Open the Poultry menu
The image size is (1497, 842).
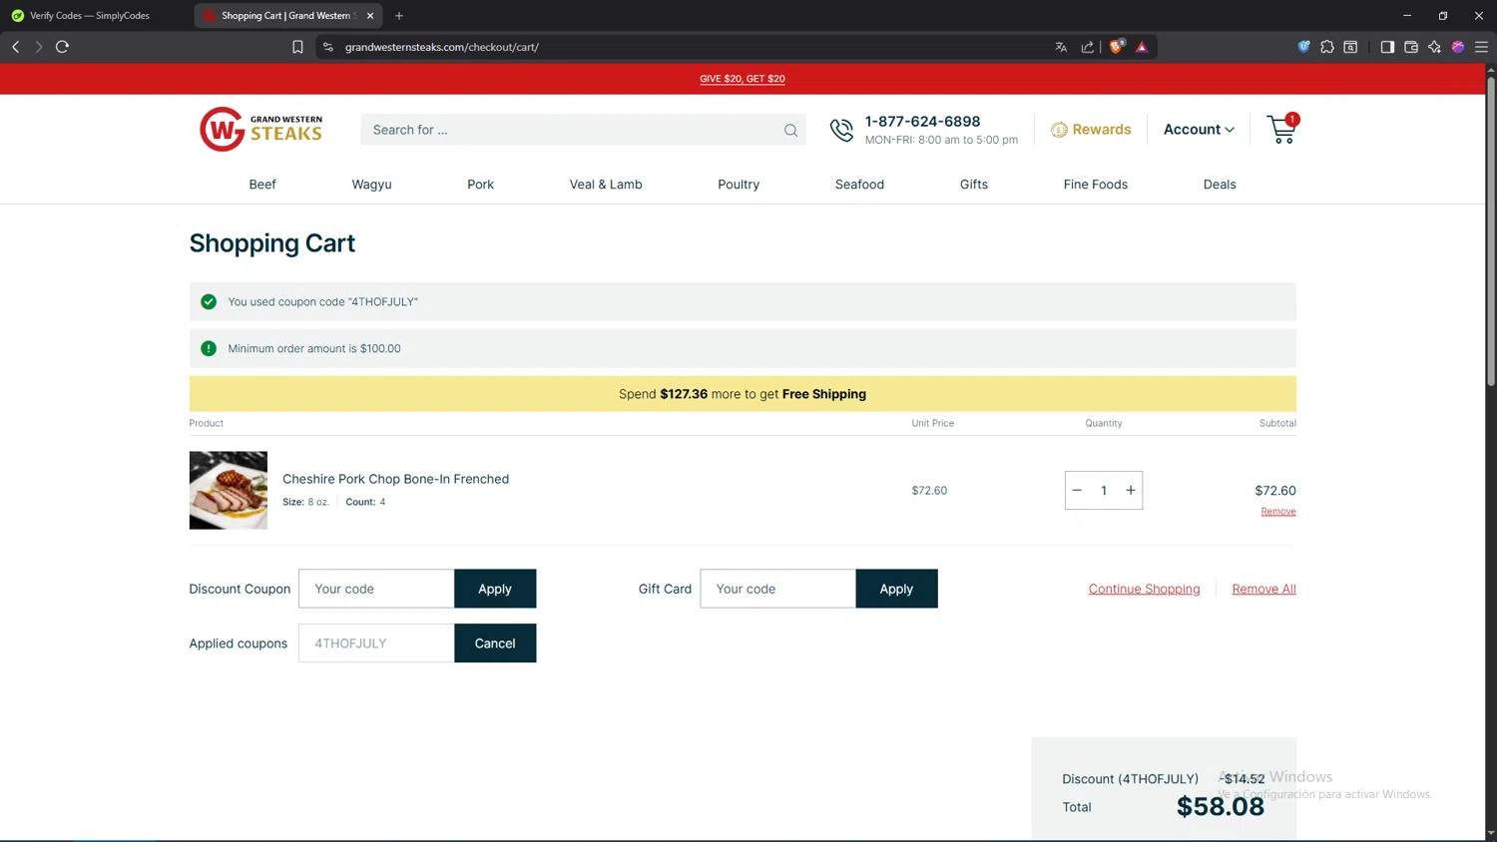739,185
